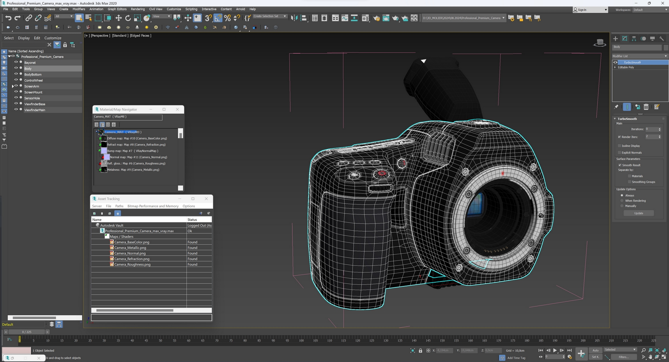
Task: Hide the Bayonet object eye icon
Action: point(16,62)
